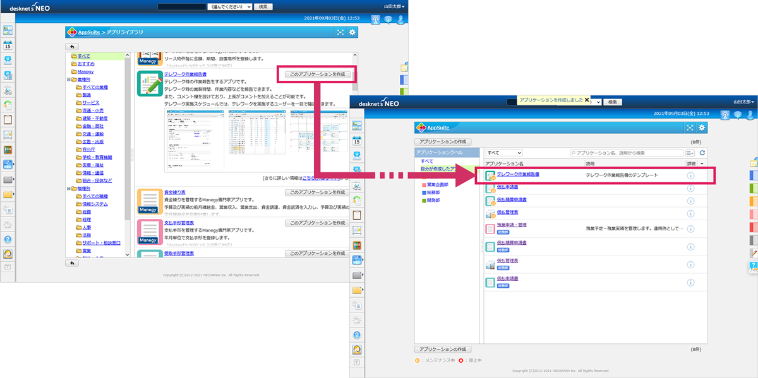Click the テレワーク作業報告書 green app icon in library
758x378 pixels.
pyautogui.click(x=150, y=84)
